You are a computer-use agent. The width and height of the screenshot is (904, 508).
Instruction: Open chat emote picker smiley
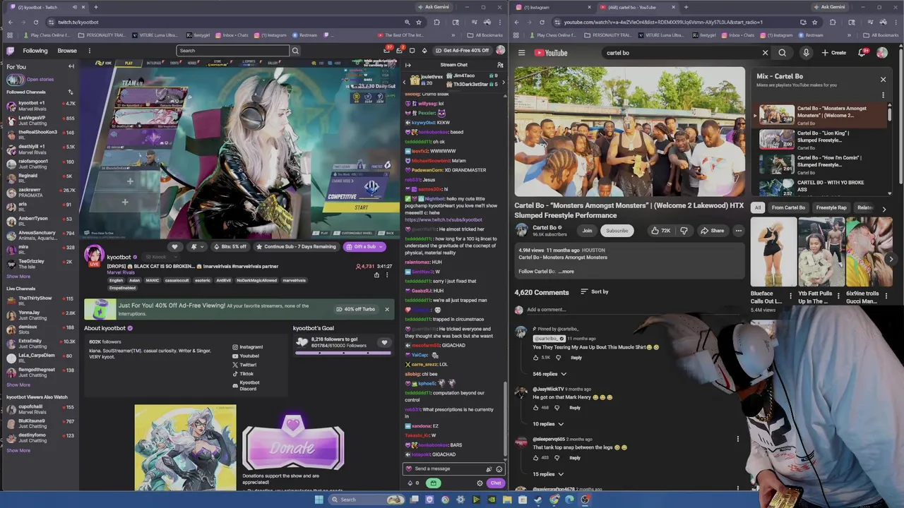[x=499, y=469]
